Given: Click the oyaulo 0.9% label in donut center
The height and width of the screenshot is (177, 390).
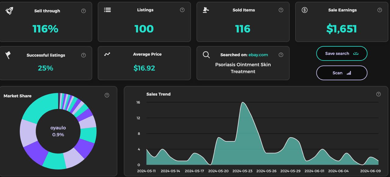Looking at the screenshot, I should 58,131.
